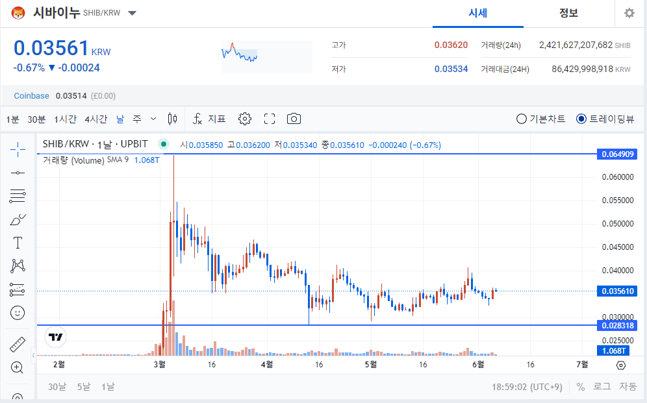Click the 24h volume 2,421,627,207,682 SHIB
647x403 pixels.
585,45
